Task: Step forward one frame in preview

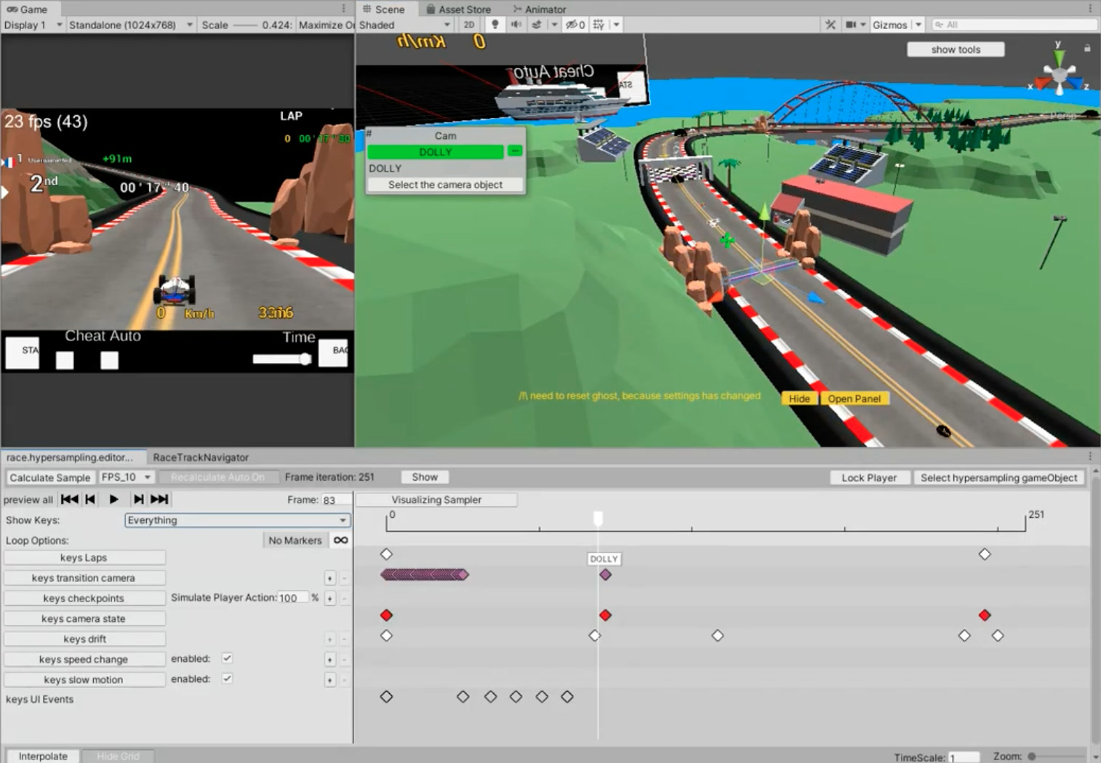Action: point(138,499)
